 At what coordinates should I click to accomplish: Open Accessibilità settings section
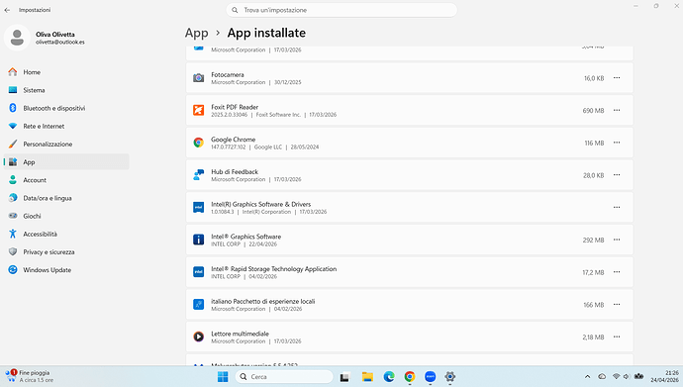[x=66, y=234]
